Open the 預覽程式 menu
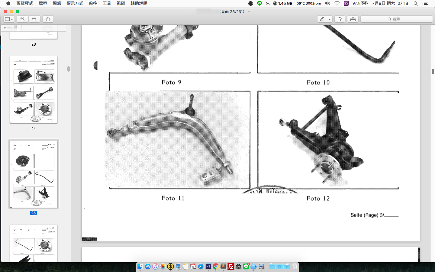 25,3
